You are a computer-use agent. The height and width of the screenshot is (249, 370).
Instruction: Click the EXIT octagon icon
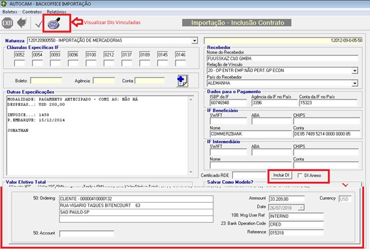[x=7, y=23]
